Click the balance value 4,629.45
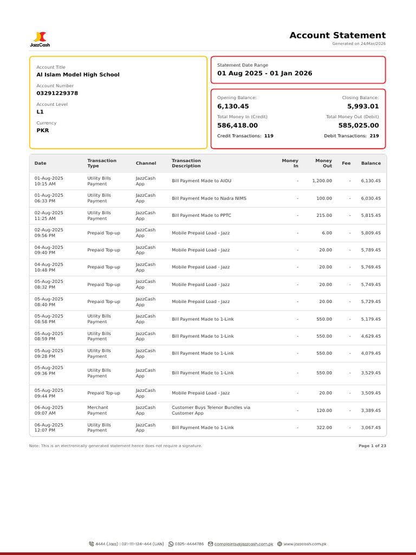Viewport: 416px width, 555px height. tap(370, 336)
